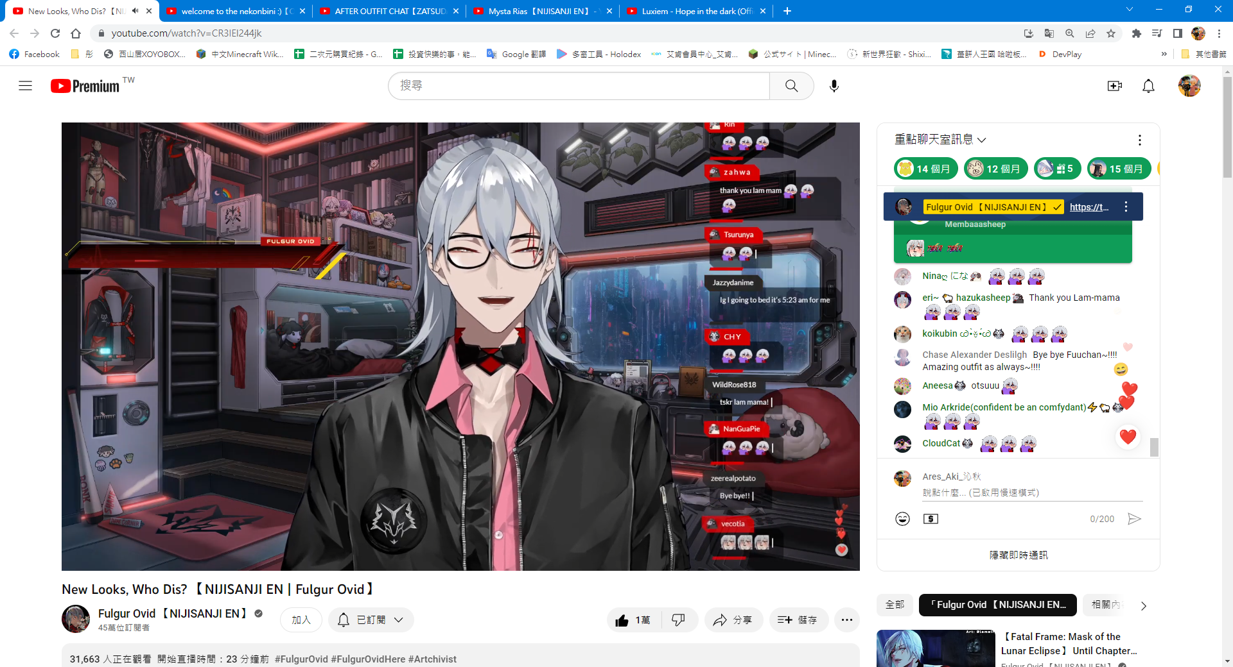This screenshot has height=667, width=1233.
Task: Switch to Mysta Rias tab
Action: point(542,11)
